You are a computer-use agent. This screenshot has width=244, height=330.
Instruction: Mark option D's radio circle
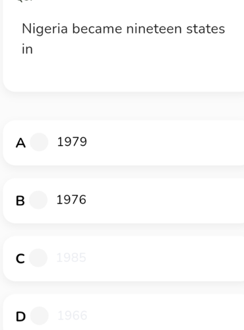pyautogui.click(x=39, y=315)
